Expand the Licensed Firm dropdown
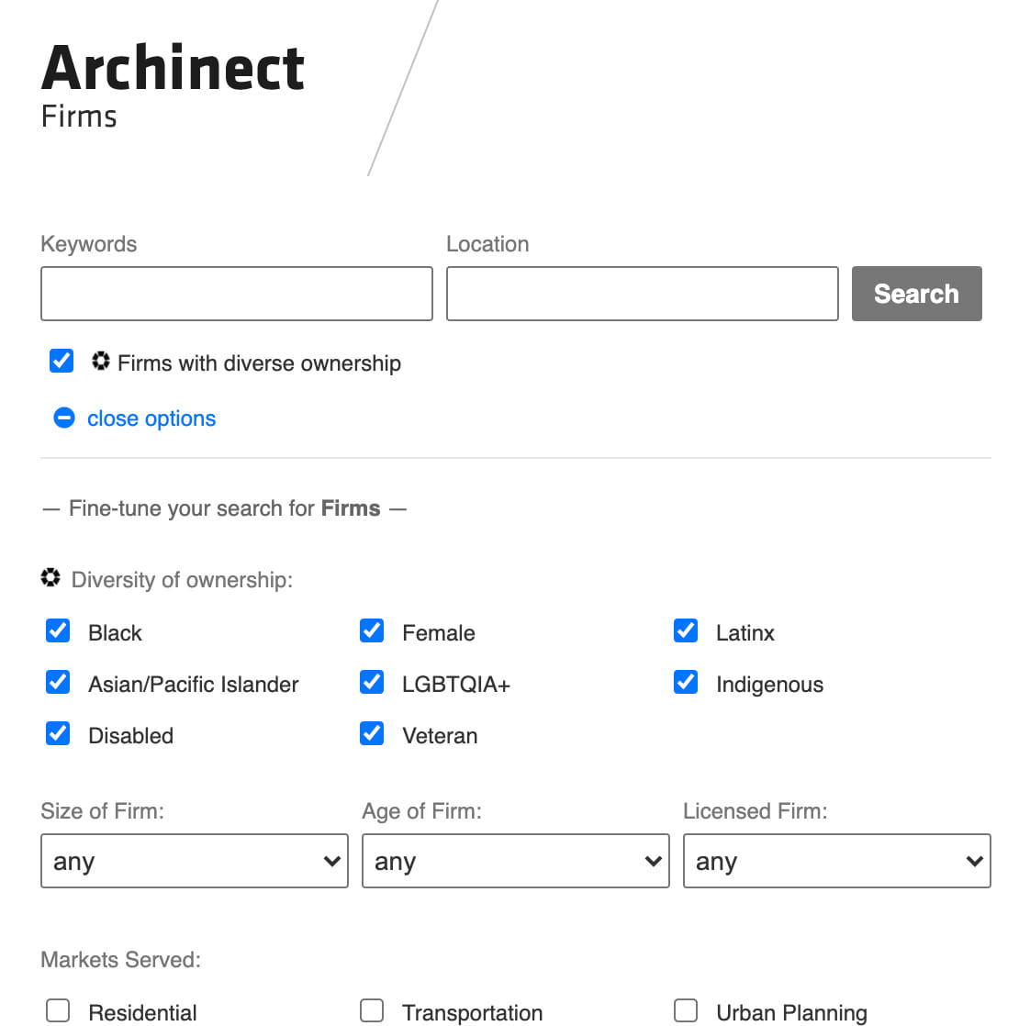Screen dimensions: 1030x1026 click(836, 861)
